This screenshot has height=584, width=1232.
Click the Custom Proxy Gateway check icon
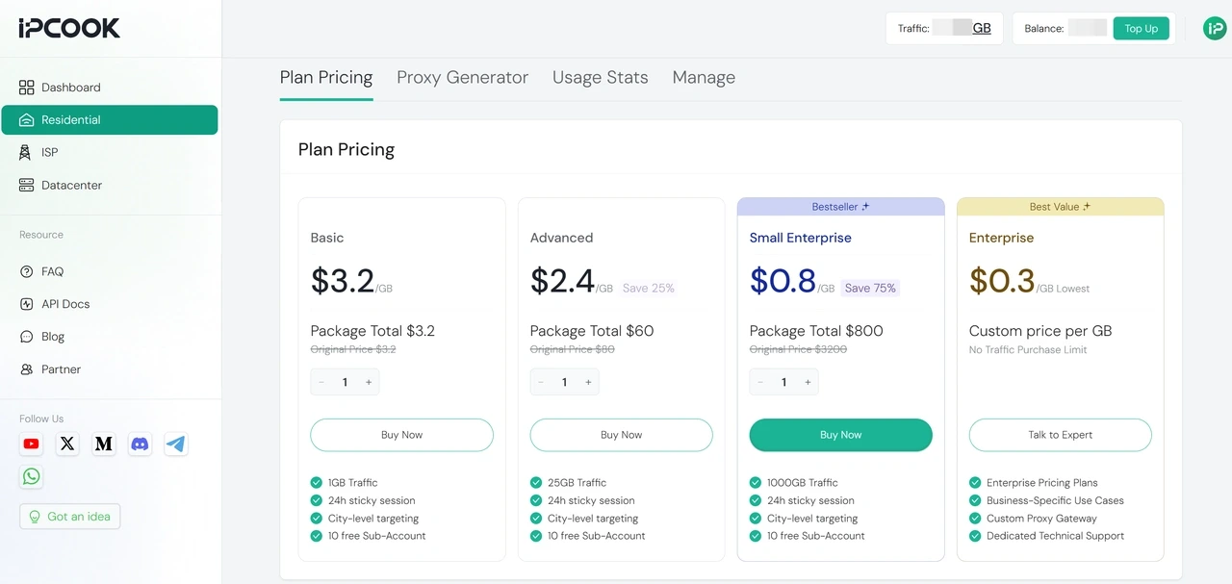975,519
